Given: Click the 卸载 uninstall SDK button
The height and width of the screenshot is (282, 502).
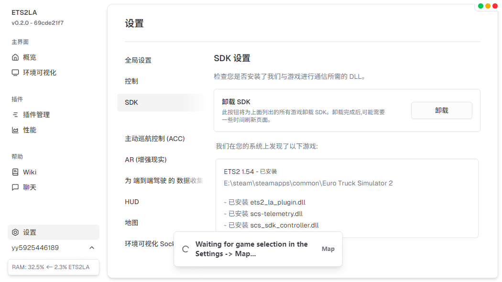Looking at the screenshot, I should (x=441, y=110).
